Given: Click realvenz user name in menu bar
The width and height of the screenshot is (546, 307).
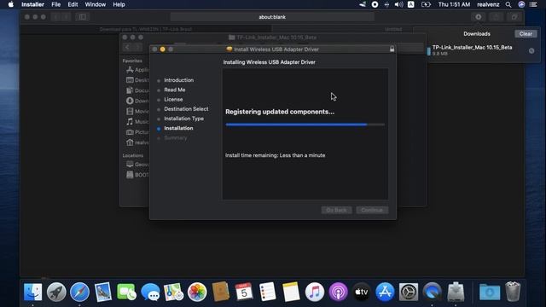Looking at the screenshot, I should pyautogui.click(x=488, y=4).
